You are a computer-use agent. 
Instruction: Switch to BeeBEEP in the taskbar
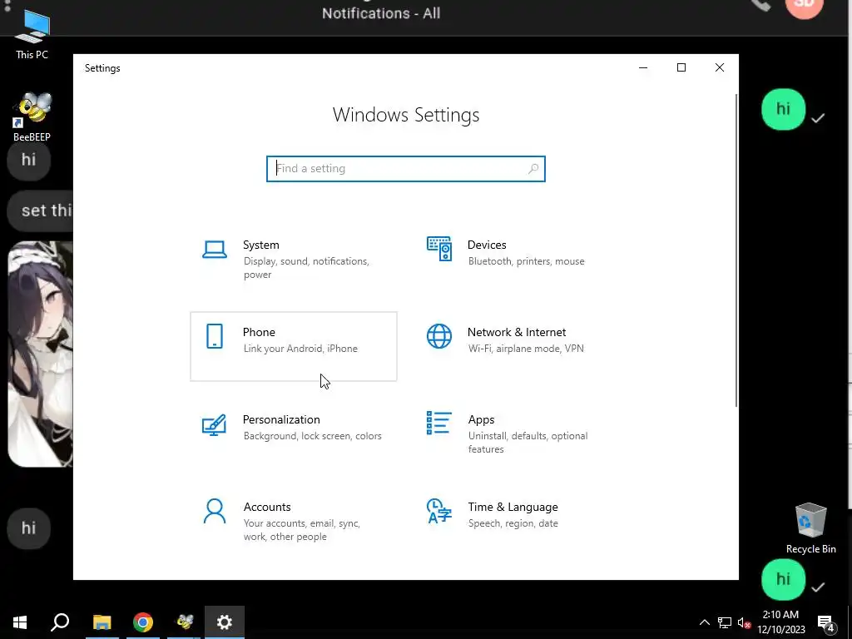(x=185, y=622)
